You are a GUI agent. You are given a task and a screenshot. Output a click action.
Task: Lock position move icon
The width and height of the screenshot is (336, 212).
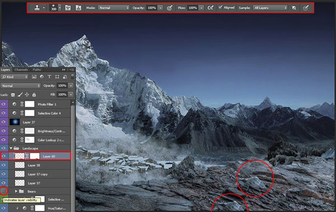pyautogui.click(x=27, y=95)
